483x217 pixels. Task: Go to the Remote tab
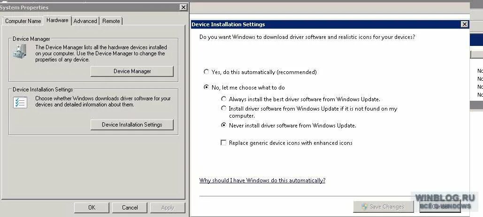pos(111,21)
